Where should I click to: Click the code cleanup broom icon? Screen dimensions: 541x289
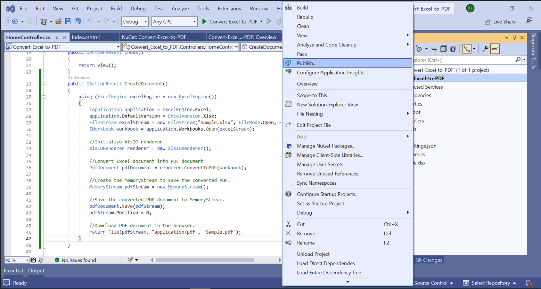[x=131, y=260]
